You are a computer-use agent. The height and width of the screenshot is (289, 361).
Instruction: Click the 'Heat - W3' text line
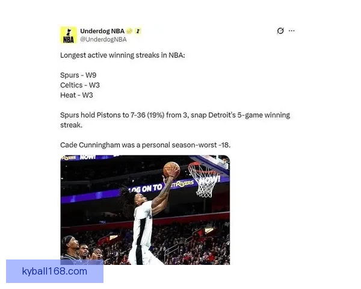[76, 95]
